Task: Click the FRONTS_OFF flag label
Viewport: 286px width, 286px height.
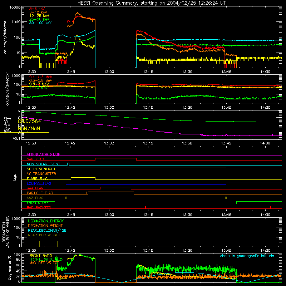Action: point(38,203)
